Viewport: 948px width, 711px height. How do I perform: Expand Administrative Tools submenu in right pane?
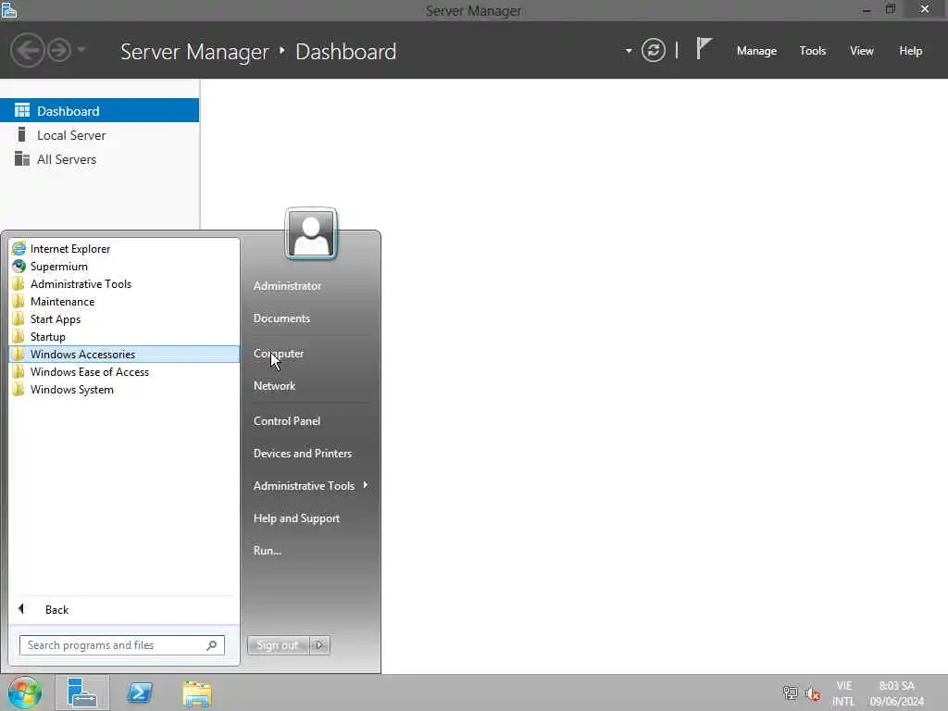[310, 485]
